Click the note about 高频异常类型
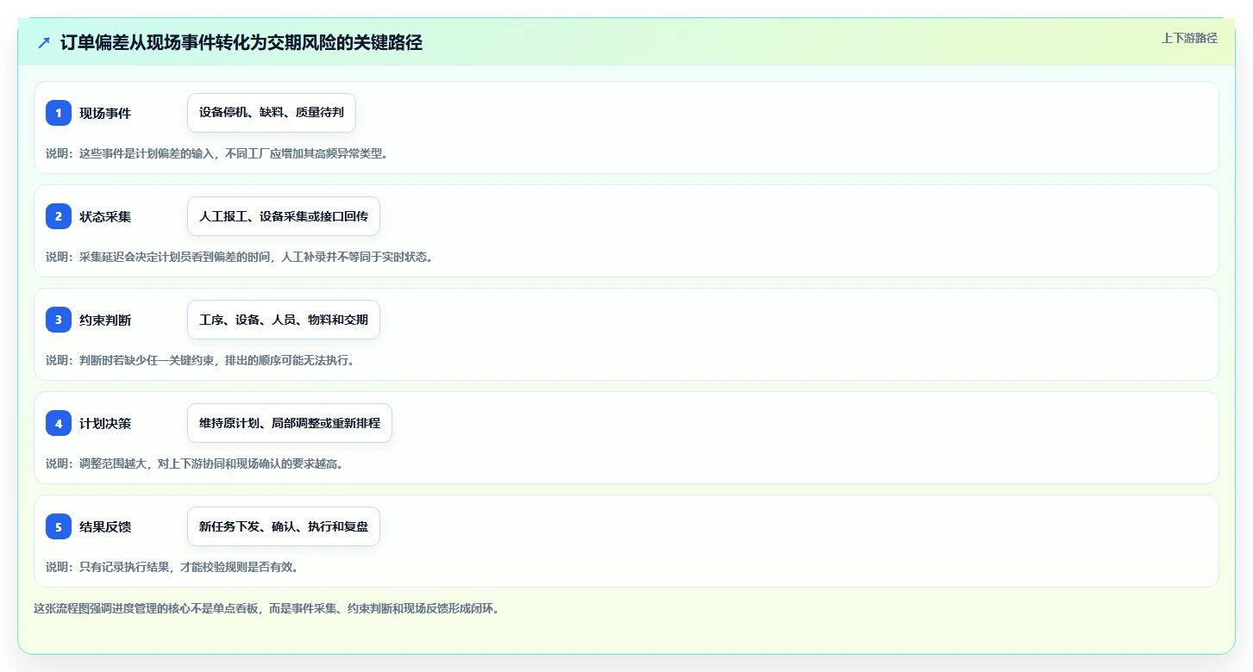 217,153
